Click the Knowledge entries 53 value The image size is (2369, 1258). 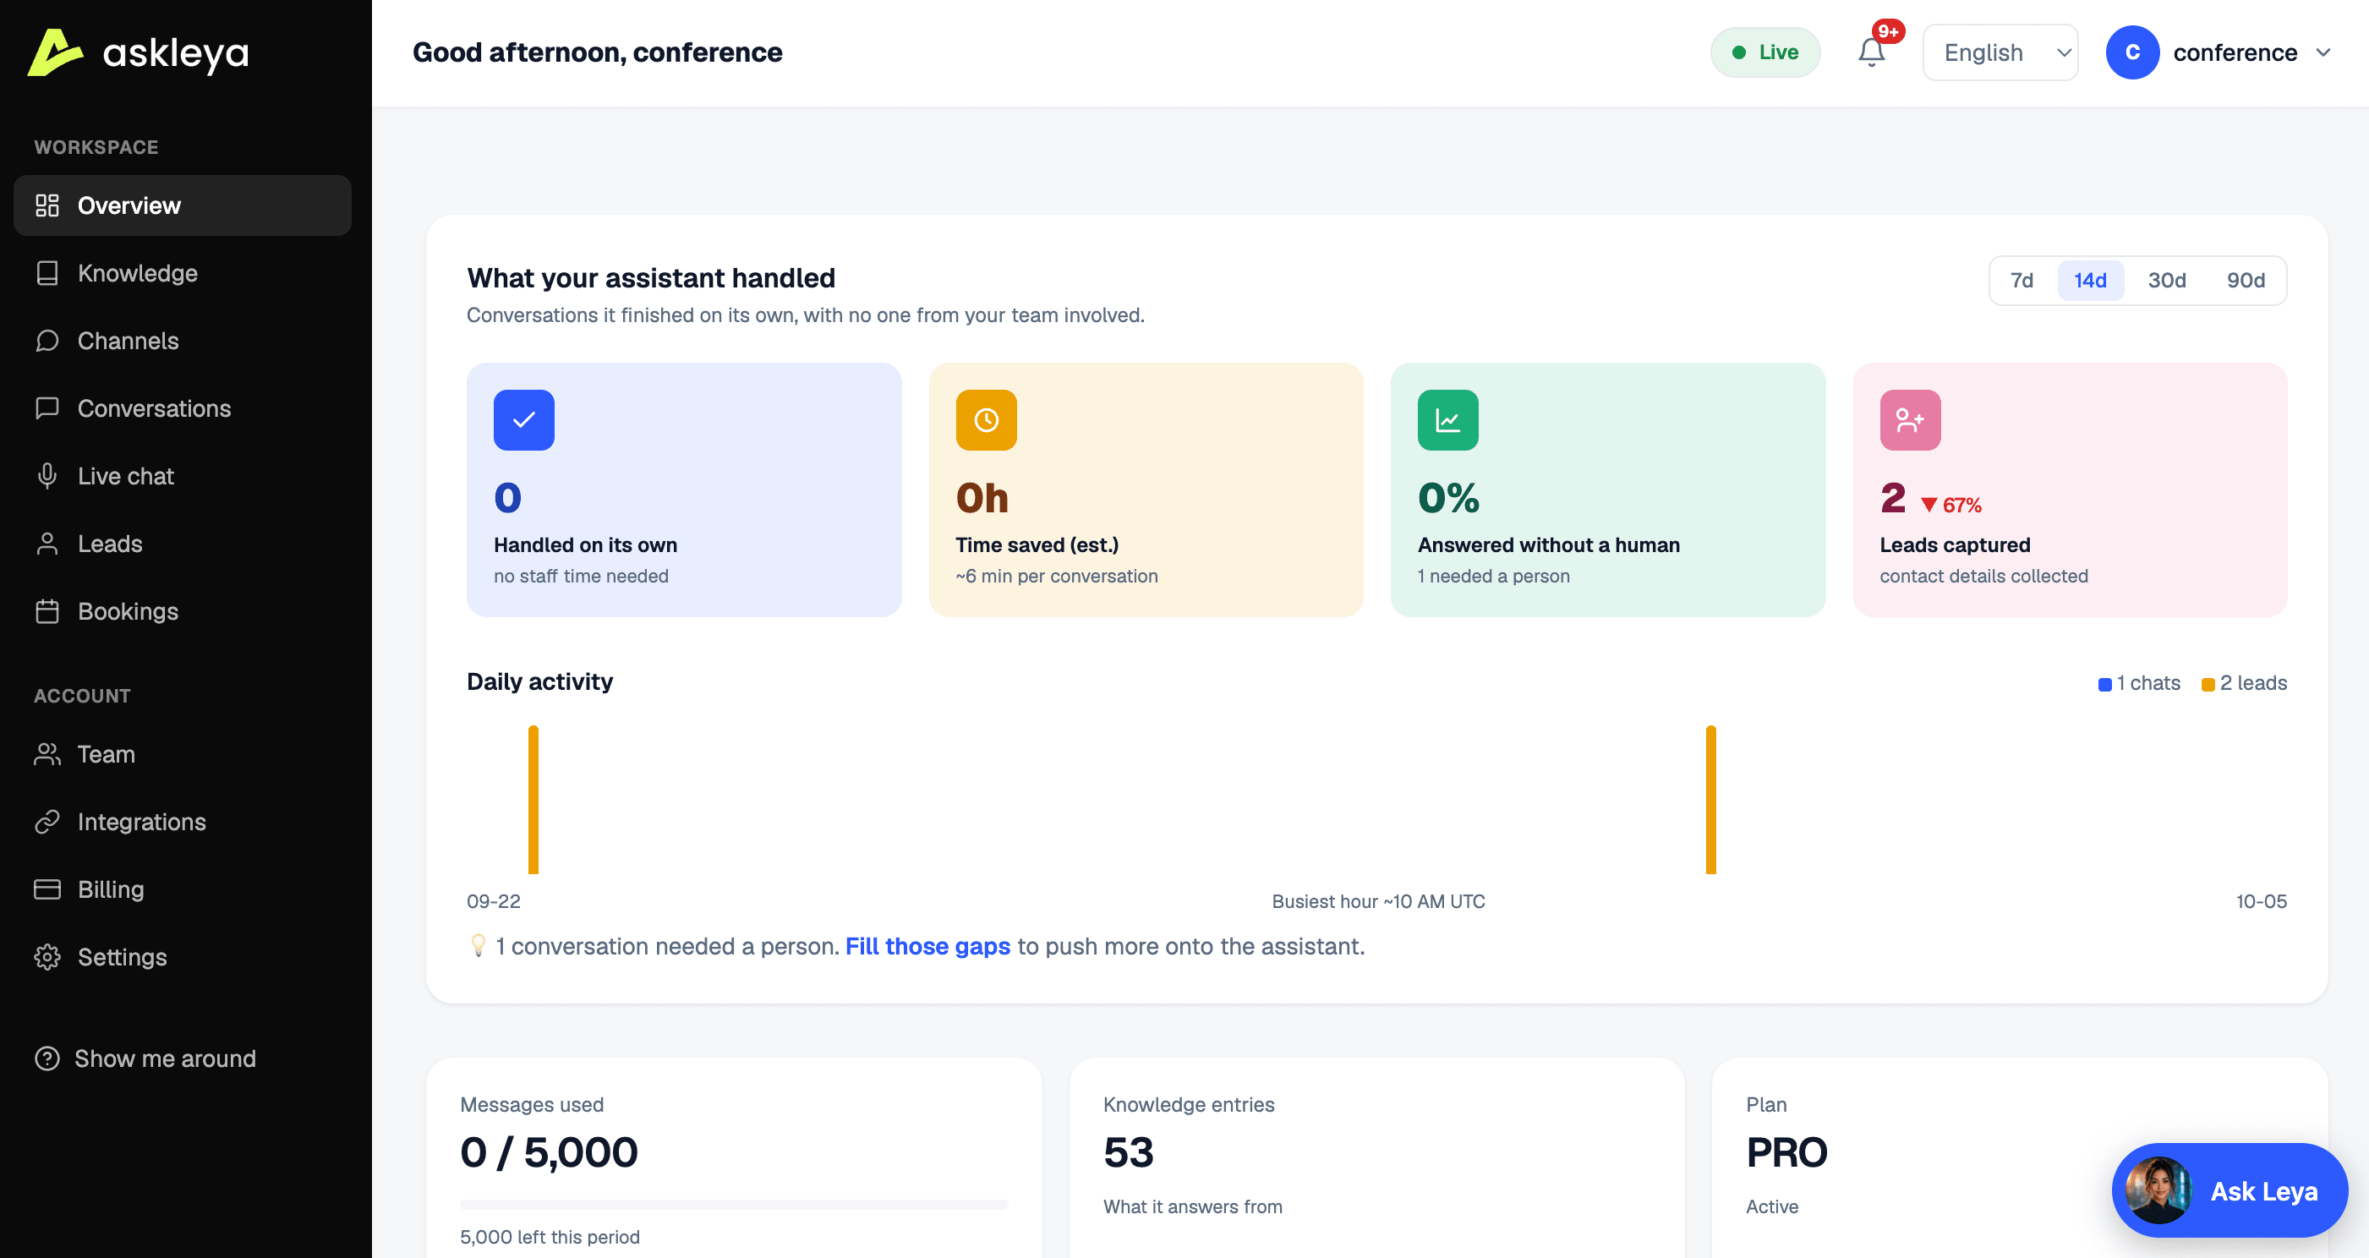pos(1129,1153)
